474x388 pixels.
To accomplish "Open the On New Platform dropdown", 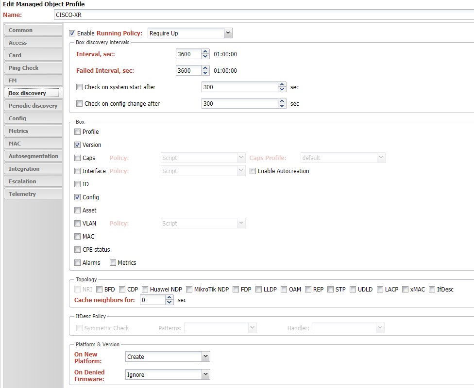I will point(205,356).
